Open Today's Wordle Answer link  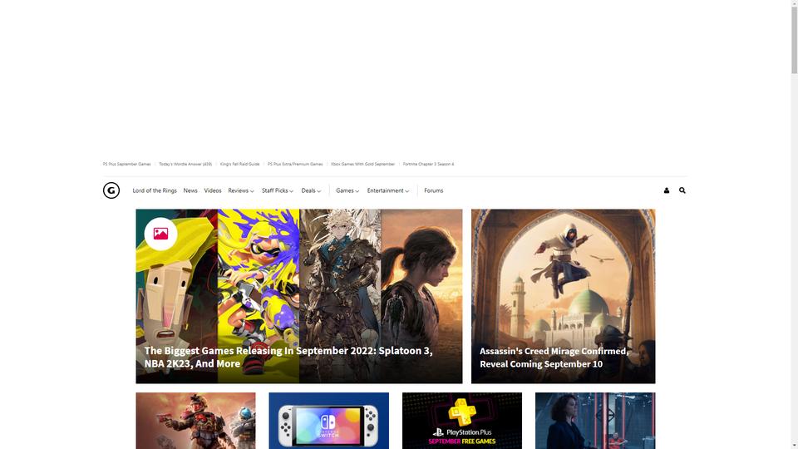coord(185,164)
